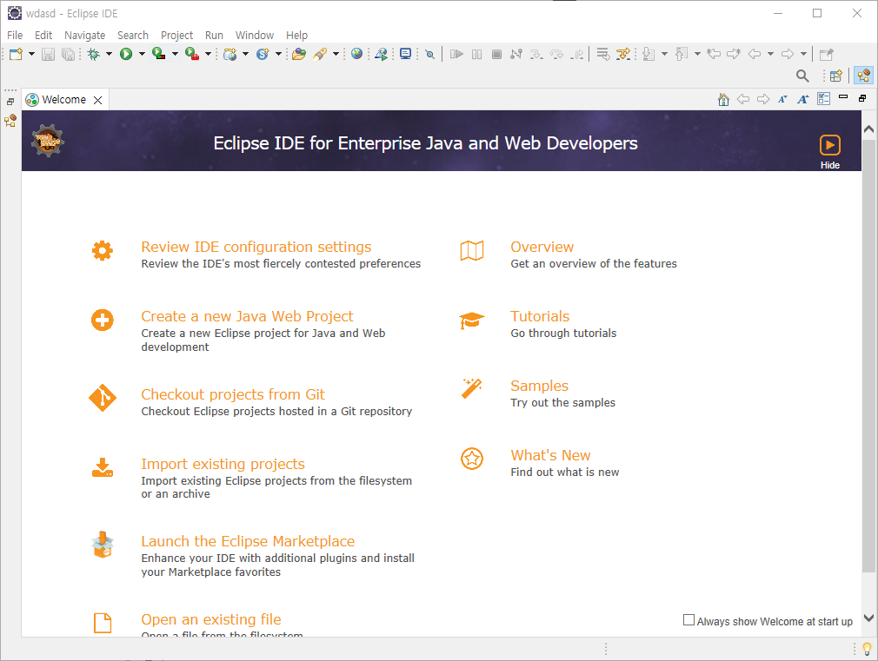The height and width of the screenshot is (661, 878).
Task: Click the magnifier Search icon
Action: (802, 76)
